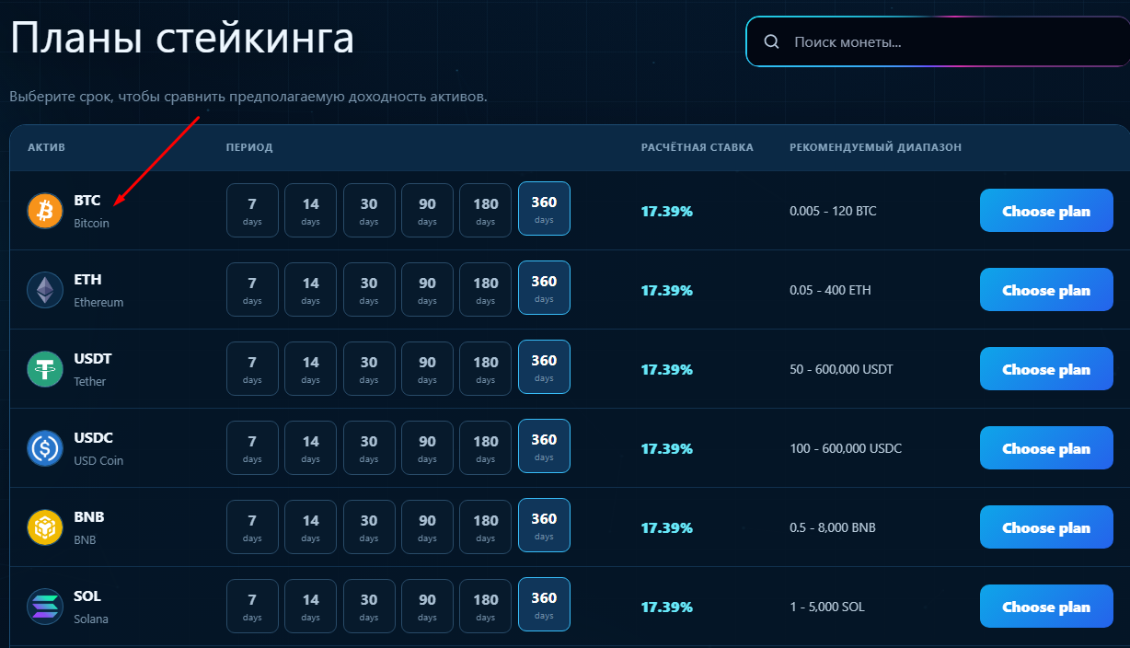Click the range 1 - 5,000 SOL
This screenshot has width=1130, height=648.
point(827,607)
